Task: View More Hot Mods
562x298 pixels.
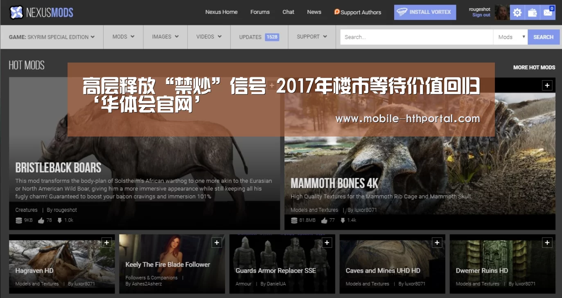Action: click(x=534, y=67)
